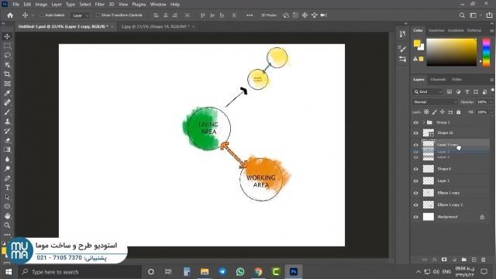Select the Eyedropper tool
Image resolution: width=496 pixels, height=279 pixels.
(7, 93)
